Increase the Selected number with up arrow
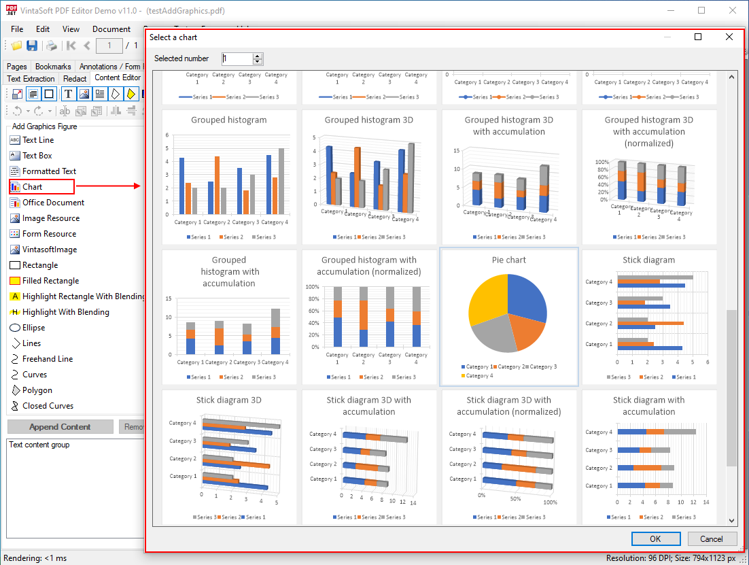749x565 pixels. click(x=257, y=56)
